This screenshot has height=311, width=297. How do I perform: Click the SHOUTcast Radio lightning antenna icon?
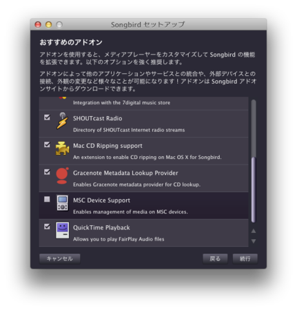[x=62, y=121]
